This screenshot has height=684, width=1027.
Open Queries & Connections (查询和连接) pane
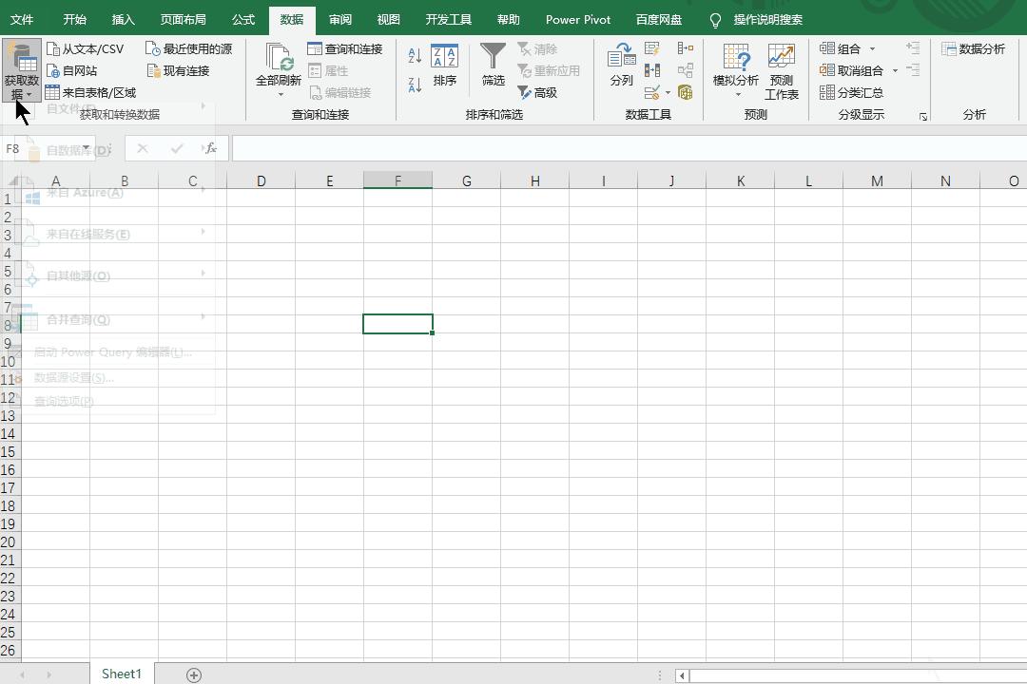pyautogui.click(x=345, y=49)
